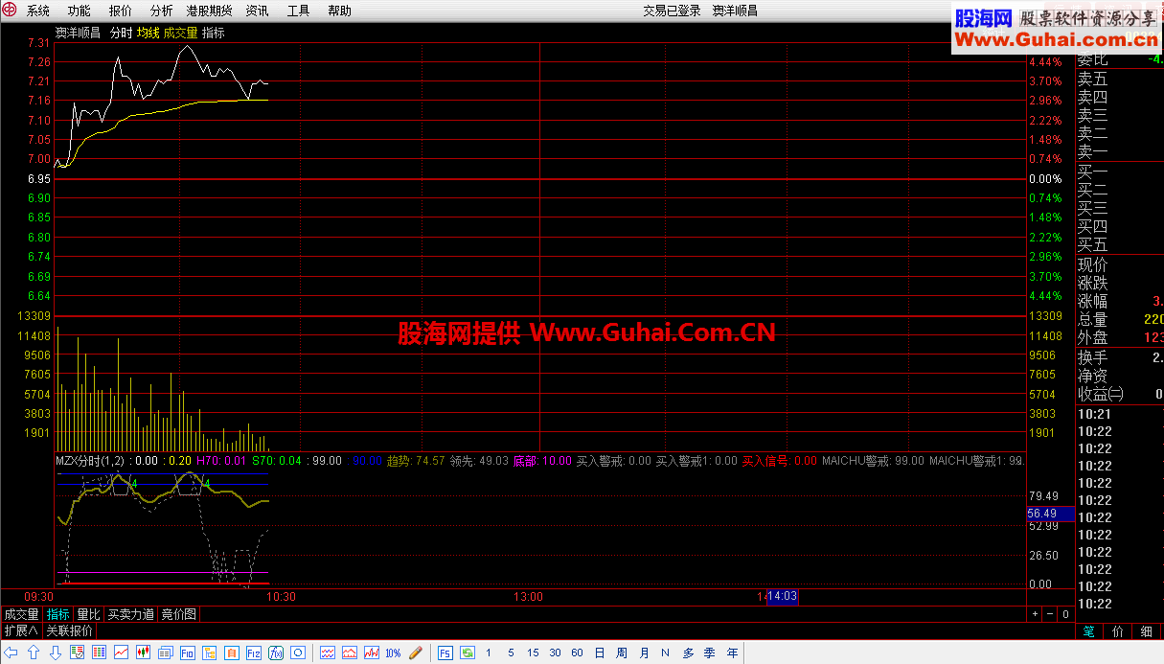Click the 分时 label in chart header
Screen dimensions: 1164x664
[121, 33]
